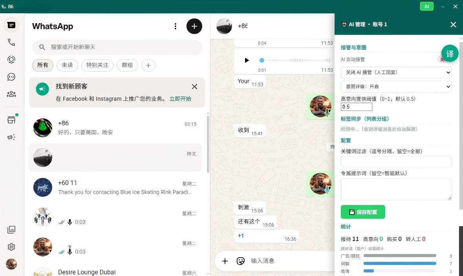
Task: Click the 立即开始 link
Action: click(180, 99)
